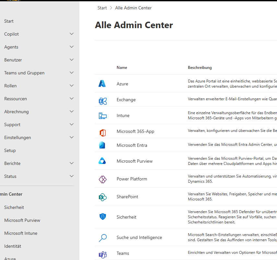Click the Sicherheit shield icon

coord(102,217)
